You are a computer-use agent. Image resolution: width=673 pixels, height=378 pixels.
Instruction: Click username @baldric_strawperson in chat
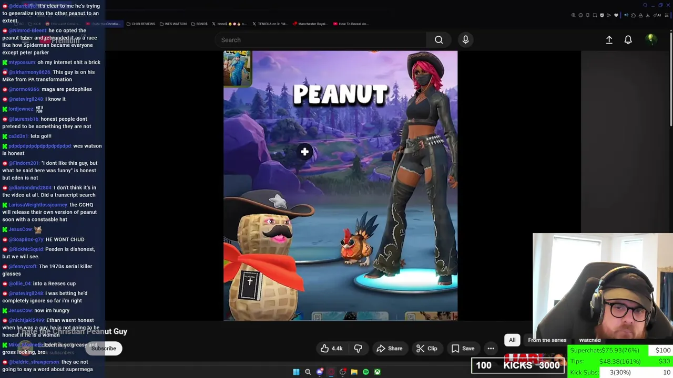coord(34,362)
